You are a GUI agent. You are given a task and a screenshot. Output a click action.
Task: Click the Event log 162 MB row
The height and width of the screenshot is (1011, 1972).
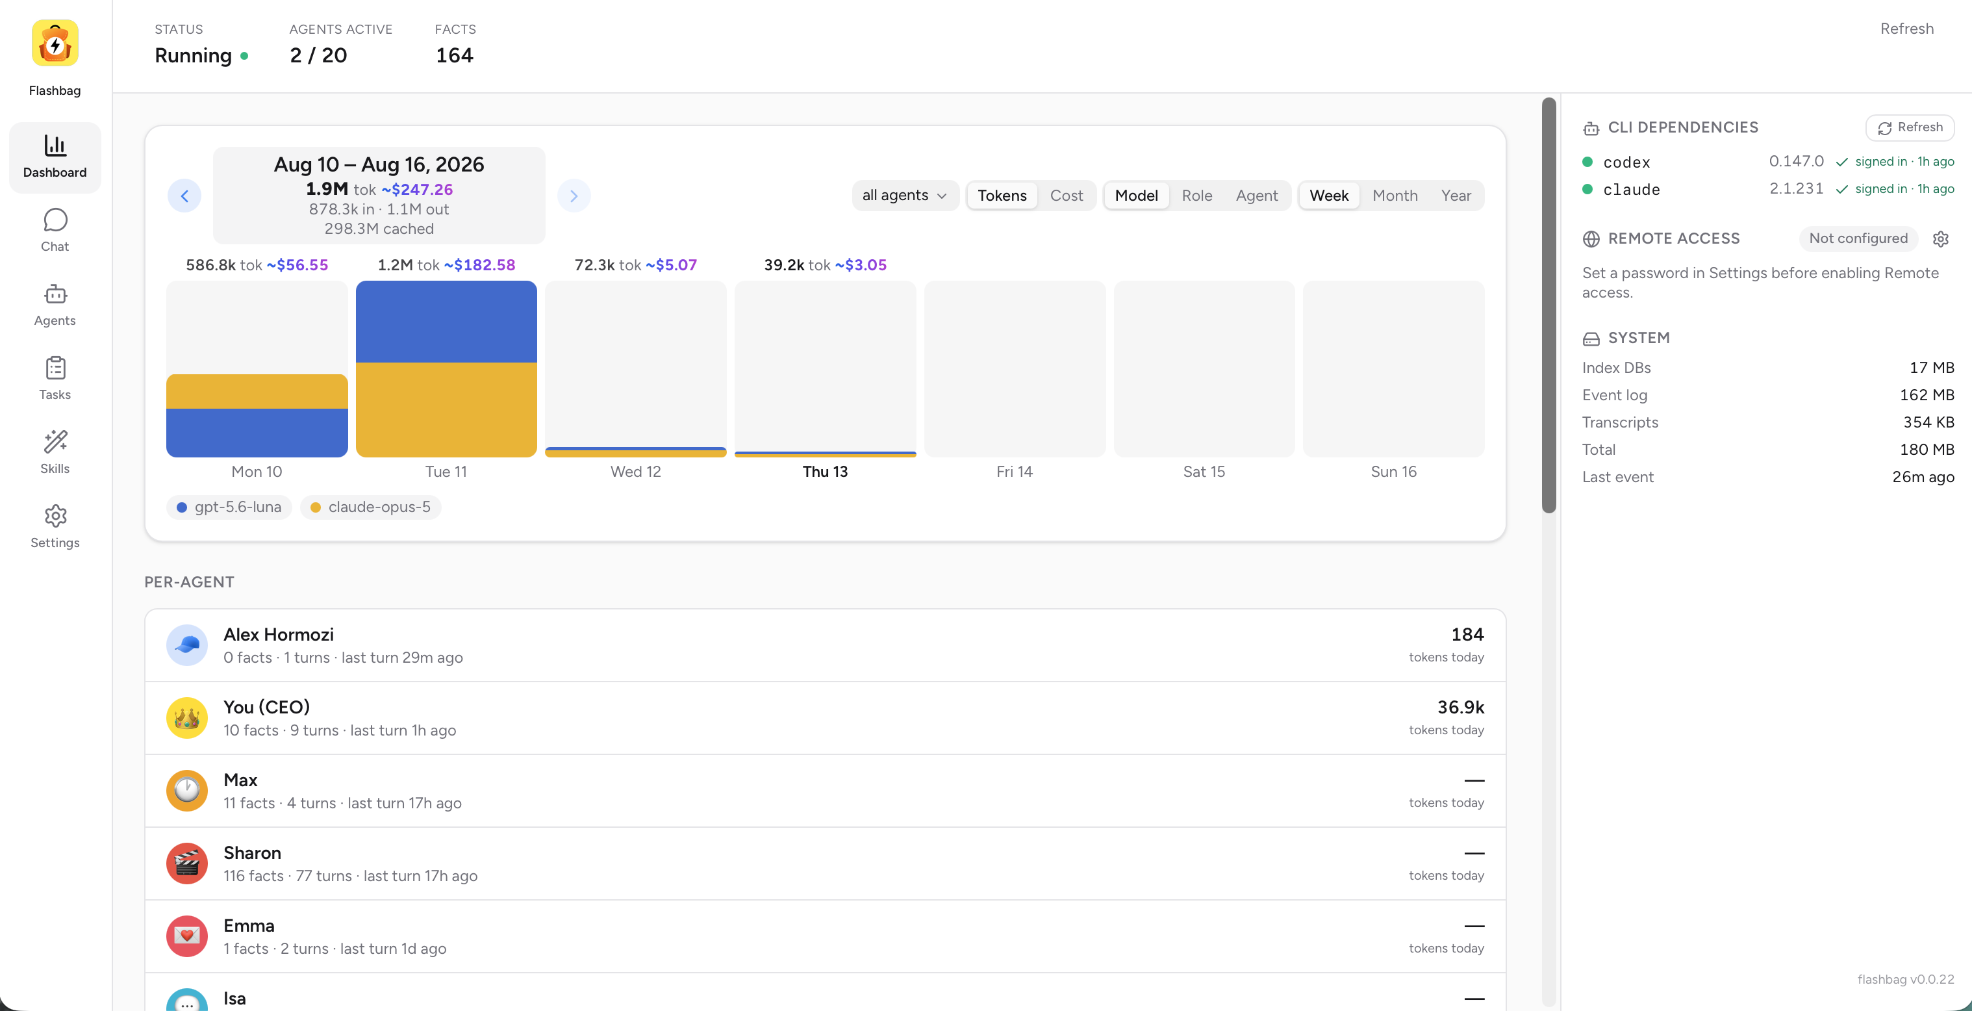click(x=1767, y=395)
